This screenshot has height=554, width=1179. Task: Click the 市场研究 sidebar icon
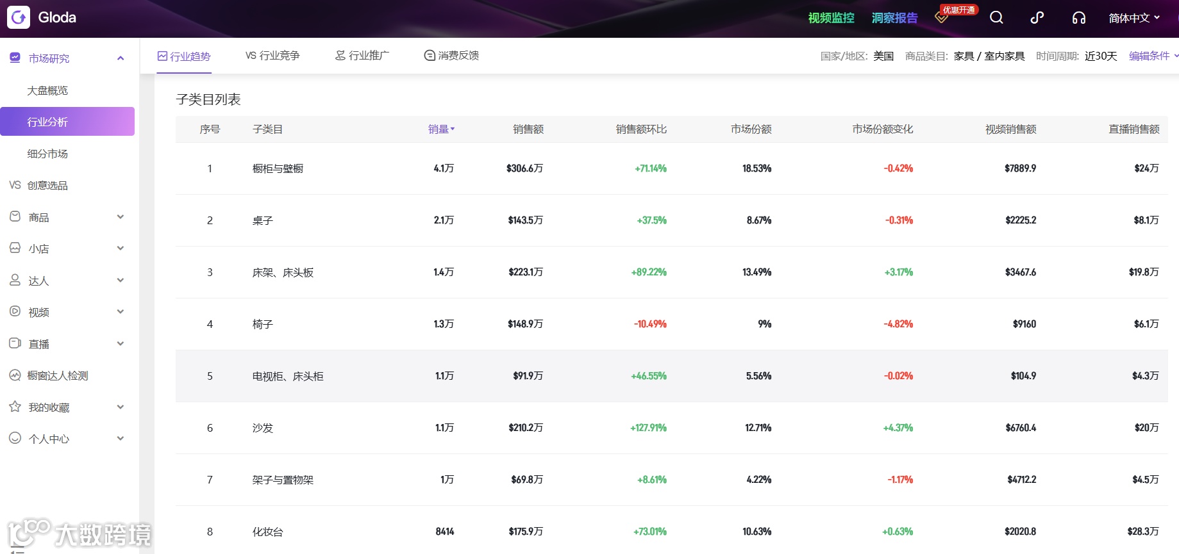click(15, 58)
